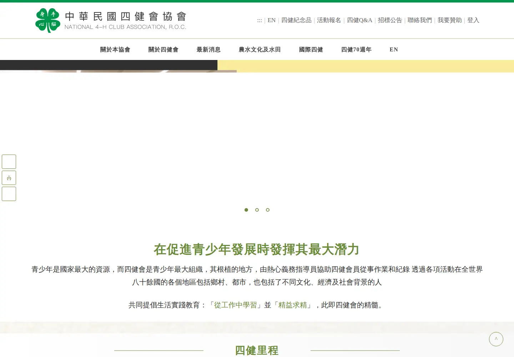Open the 四健Q&A page

(359, 20)
